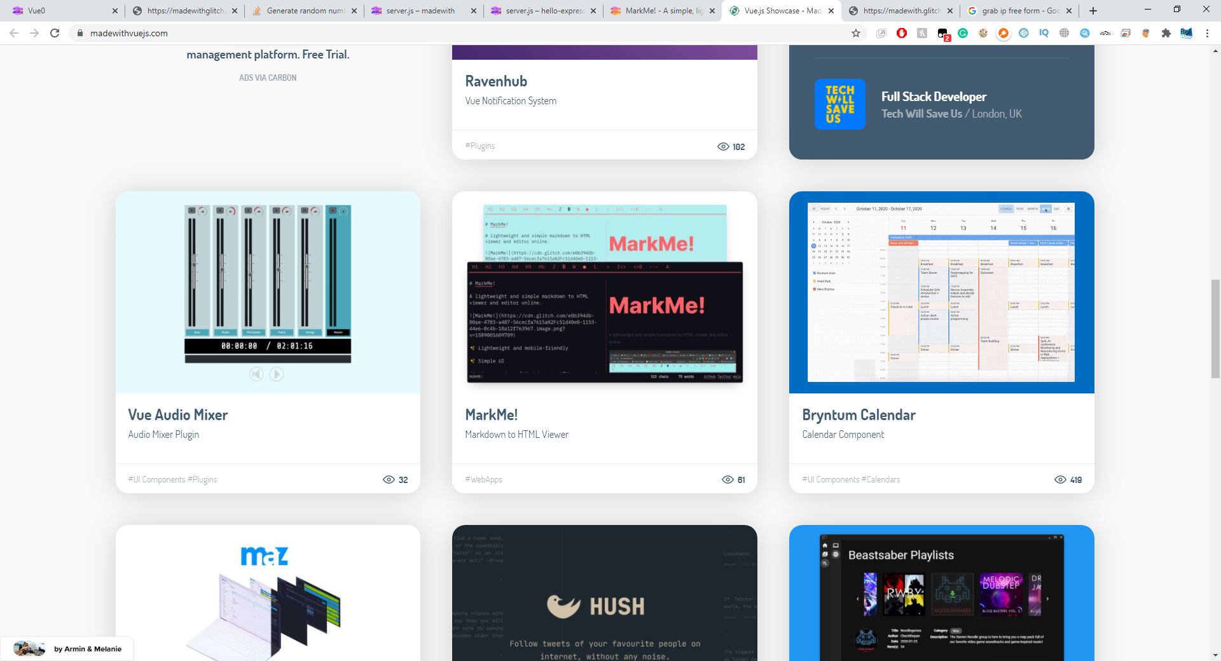Click the scrollbar down arrow
The image size is (1221, 661).
click(x=1215, y=655)
